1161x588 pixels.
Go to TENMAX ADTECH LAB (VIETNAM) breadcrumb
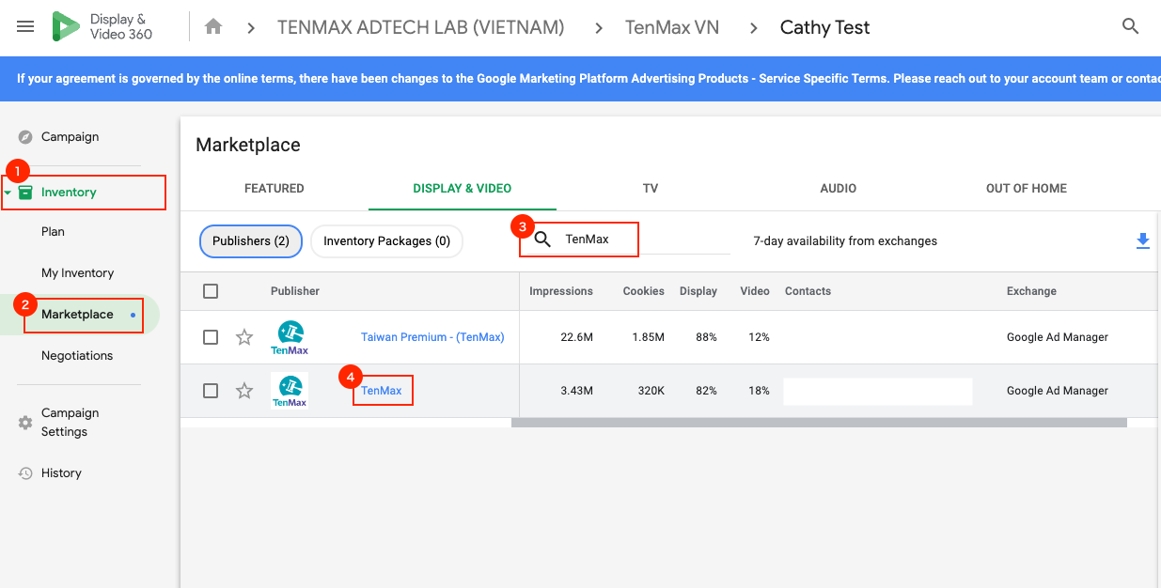click(x=421, y=27)
